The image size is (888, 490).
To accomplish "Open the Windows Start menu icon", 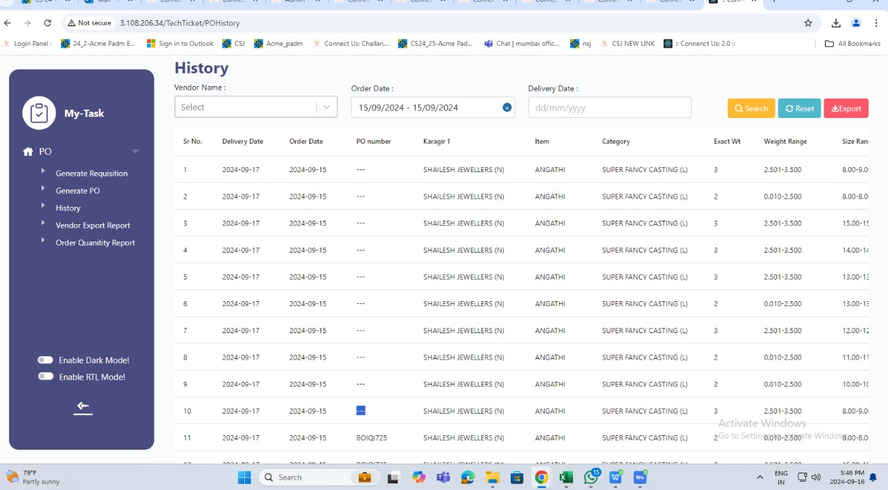I will [x=244, y=478].
